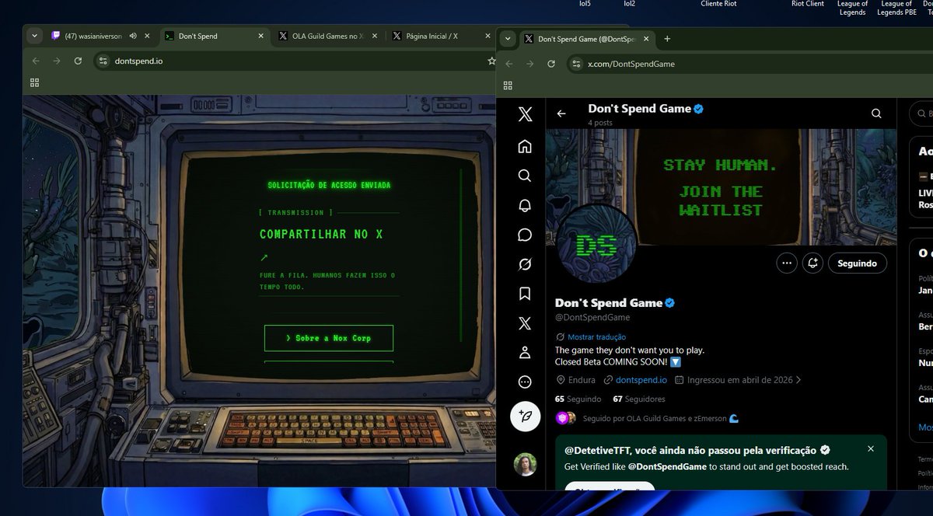Expand tab search dropdown in dontspend window
This screenshot has width=933, height=516.
coord(34,36)
